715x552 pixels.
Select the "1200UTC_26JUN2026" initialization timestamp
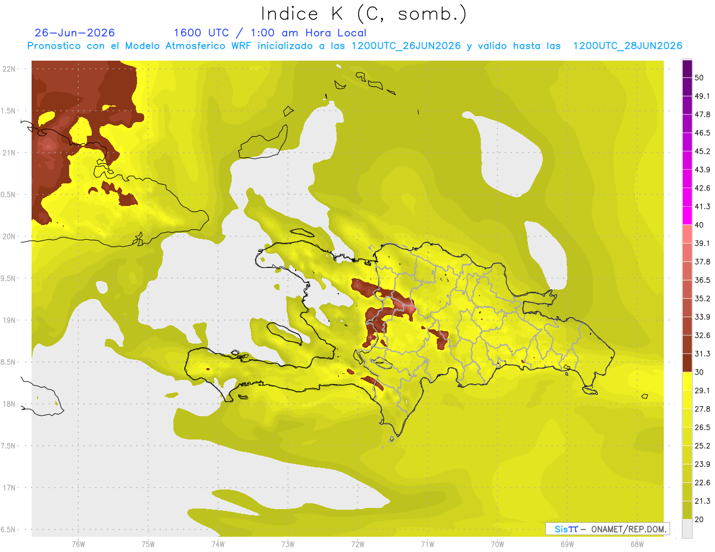click(405, 46)
